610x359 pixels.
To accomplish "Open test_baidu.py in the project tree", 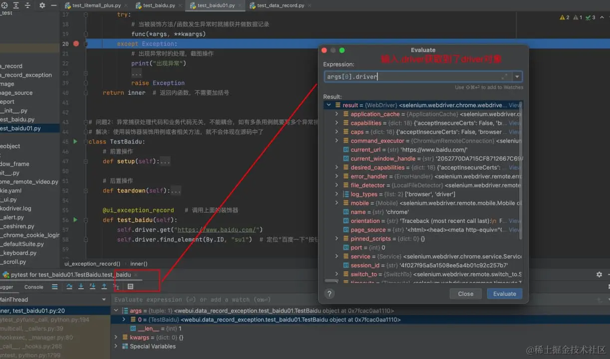I will [x=17, y=120].
